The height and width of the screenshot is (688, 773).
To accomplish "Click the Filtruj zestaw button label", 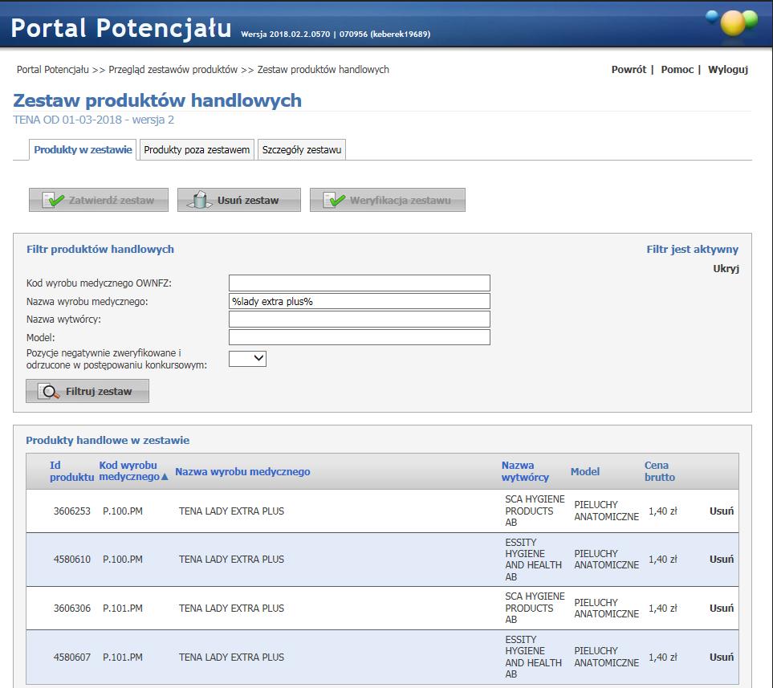I will click(99, 392).
